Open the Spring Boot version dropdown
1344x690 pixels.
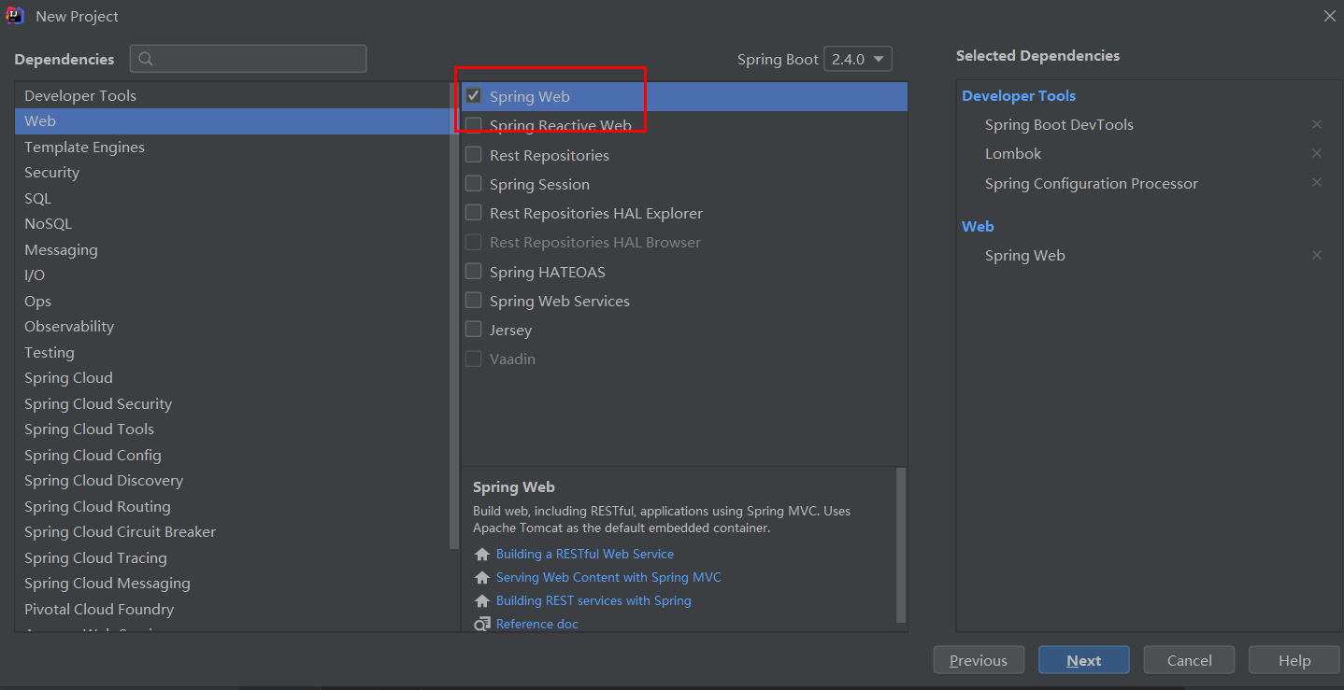858,59
